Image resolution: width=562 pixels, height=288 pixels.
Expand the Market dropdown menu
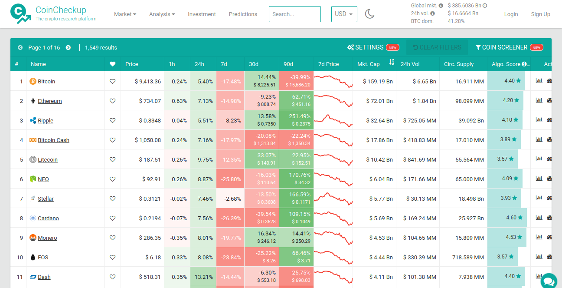click(x=125, y=14)
